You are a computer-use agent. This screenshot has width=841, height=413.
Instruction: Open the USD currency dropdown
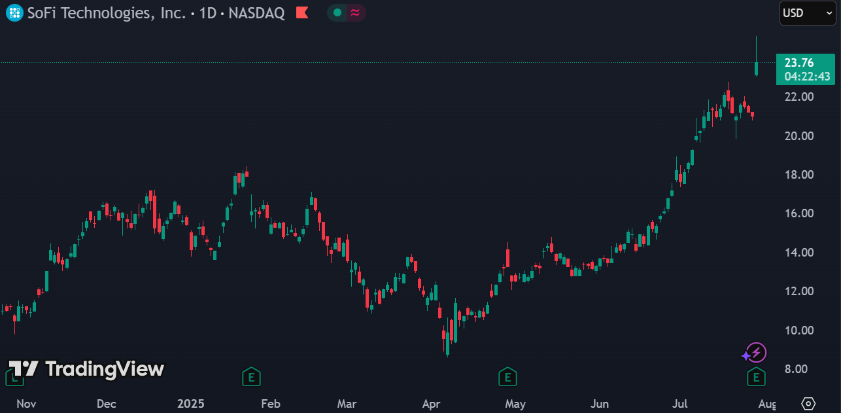coord(807,12)
